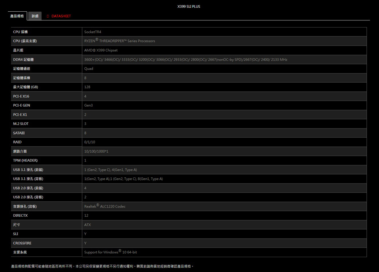This screenshot has height=272, width=379.
Task: Click the DDR4 記憶體 frequency list
Action: 185,59
